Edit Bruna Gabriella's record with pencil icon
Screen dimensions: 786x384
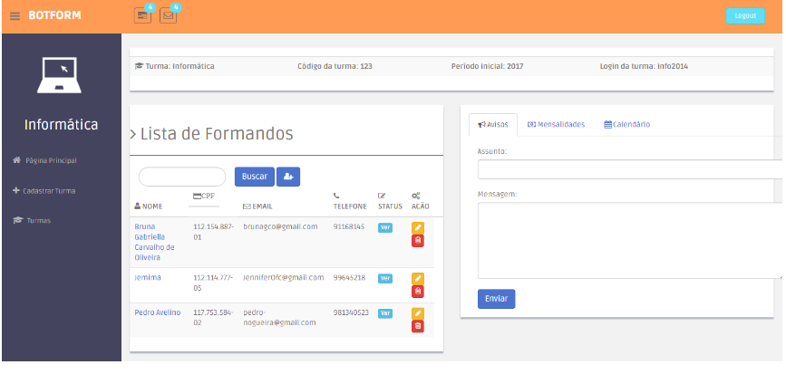pyautogui.click(x=418, y=228)
